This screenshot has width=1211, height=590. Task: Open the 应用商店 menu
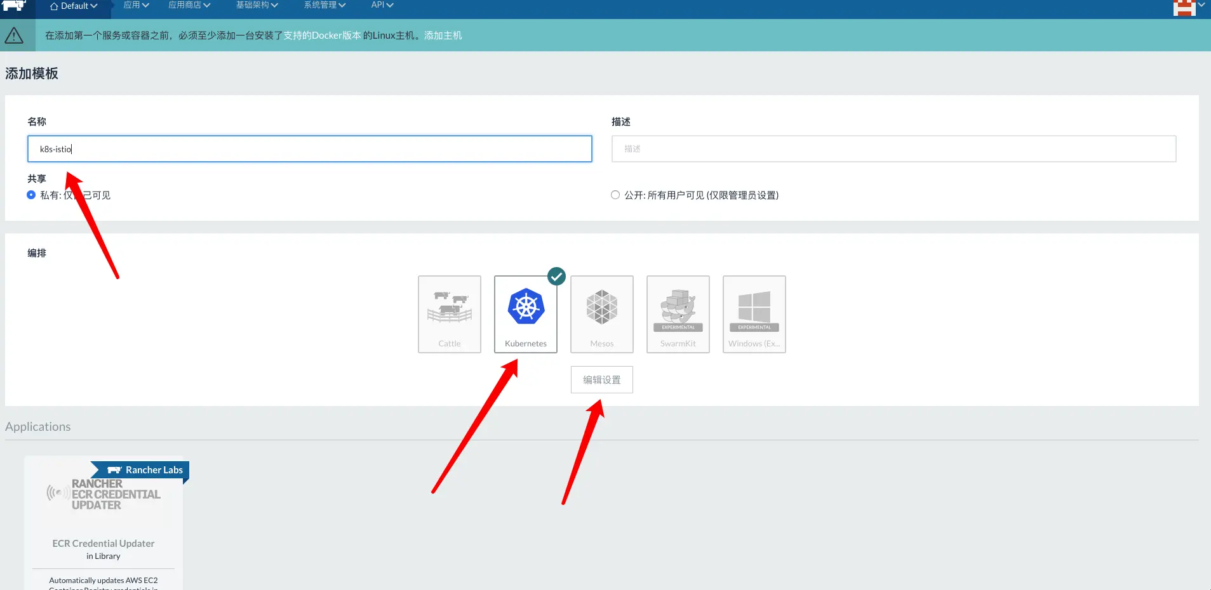tap(189, 6)
